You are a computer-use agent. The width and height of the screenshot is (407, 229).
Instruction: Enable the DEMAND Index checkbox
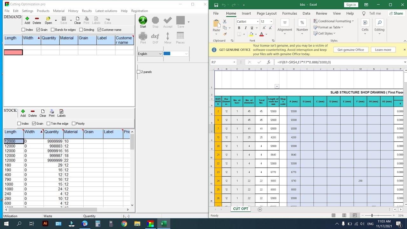click(x=23, y=30)
